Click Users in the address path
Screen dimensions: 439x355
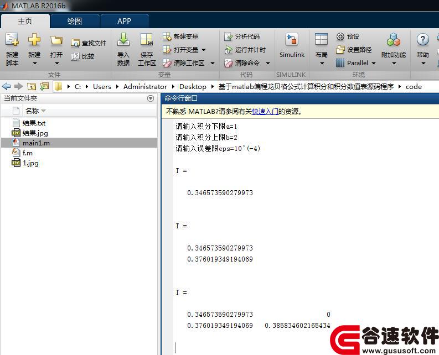[x=102, y=87]
